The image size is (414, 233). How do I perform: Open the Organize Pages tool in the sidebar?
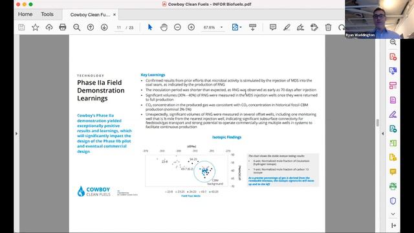(x=393, y=85)
